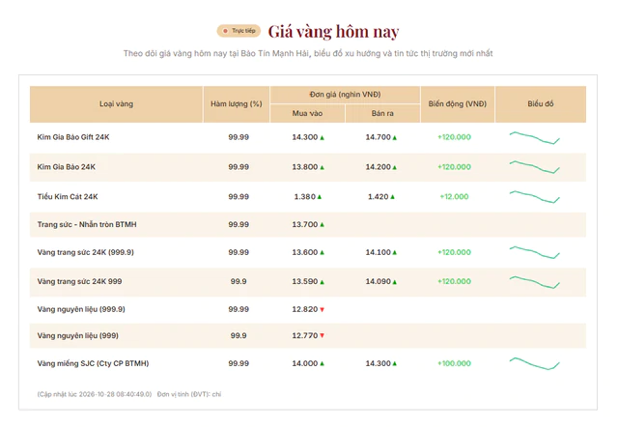Select the Tiểu Kim Cát 24K row name
618x427 pixels.
[x=68, y=197]
